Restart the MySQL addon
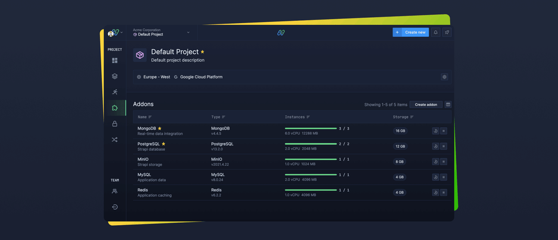 [435, 177]
